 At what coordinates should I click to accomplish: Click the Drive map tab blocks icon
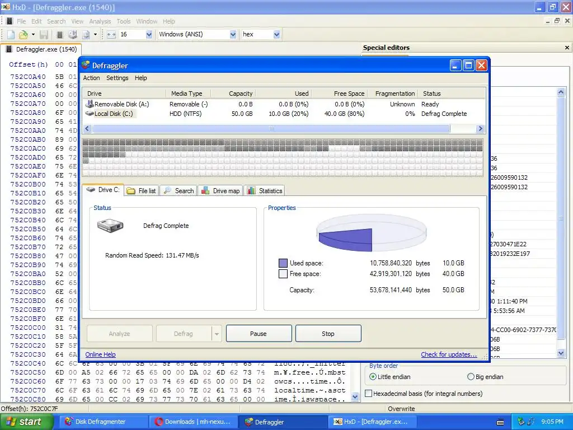205,190
